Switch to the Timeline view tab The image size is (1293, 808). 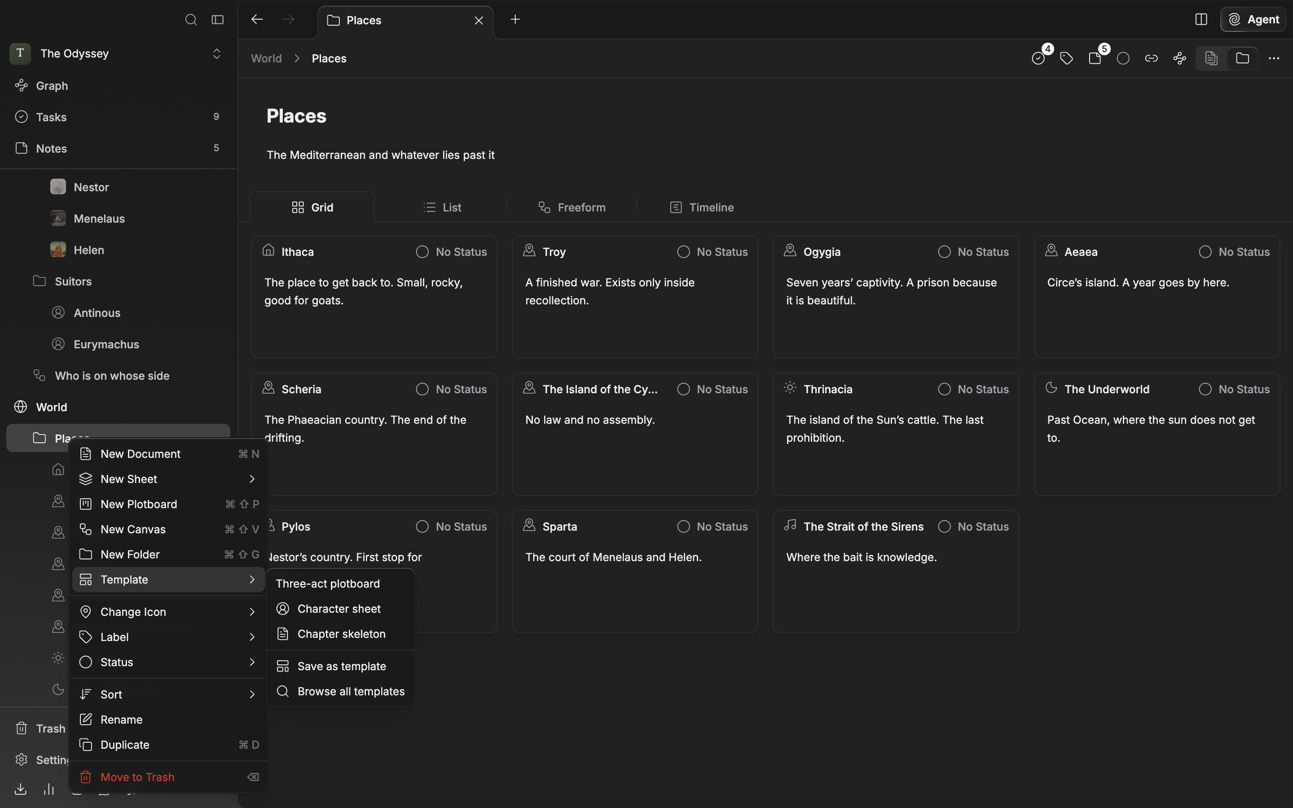[x=702, y=207]
